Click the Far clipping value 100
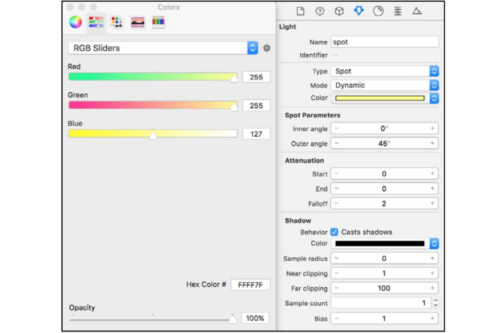Image resolution: width=495 pixels, height=333 pixels. [x=384, y=288]
